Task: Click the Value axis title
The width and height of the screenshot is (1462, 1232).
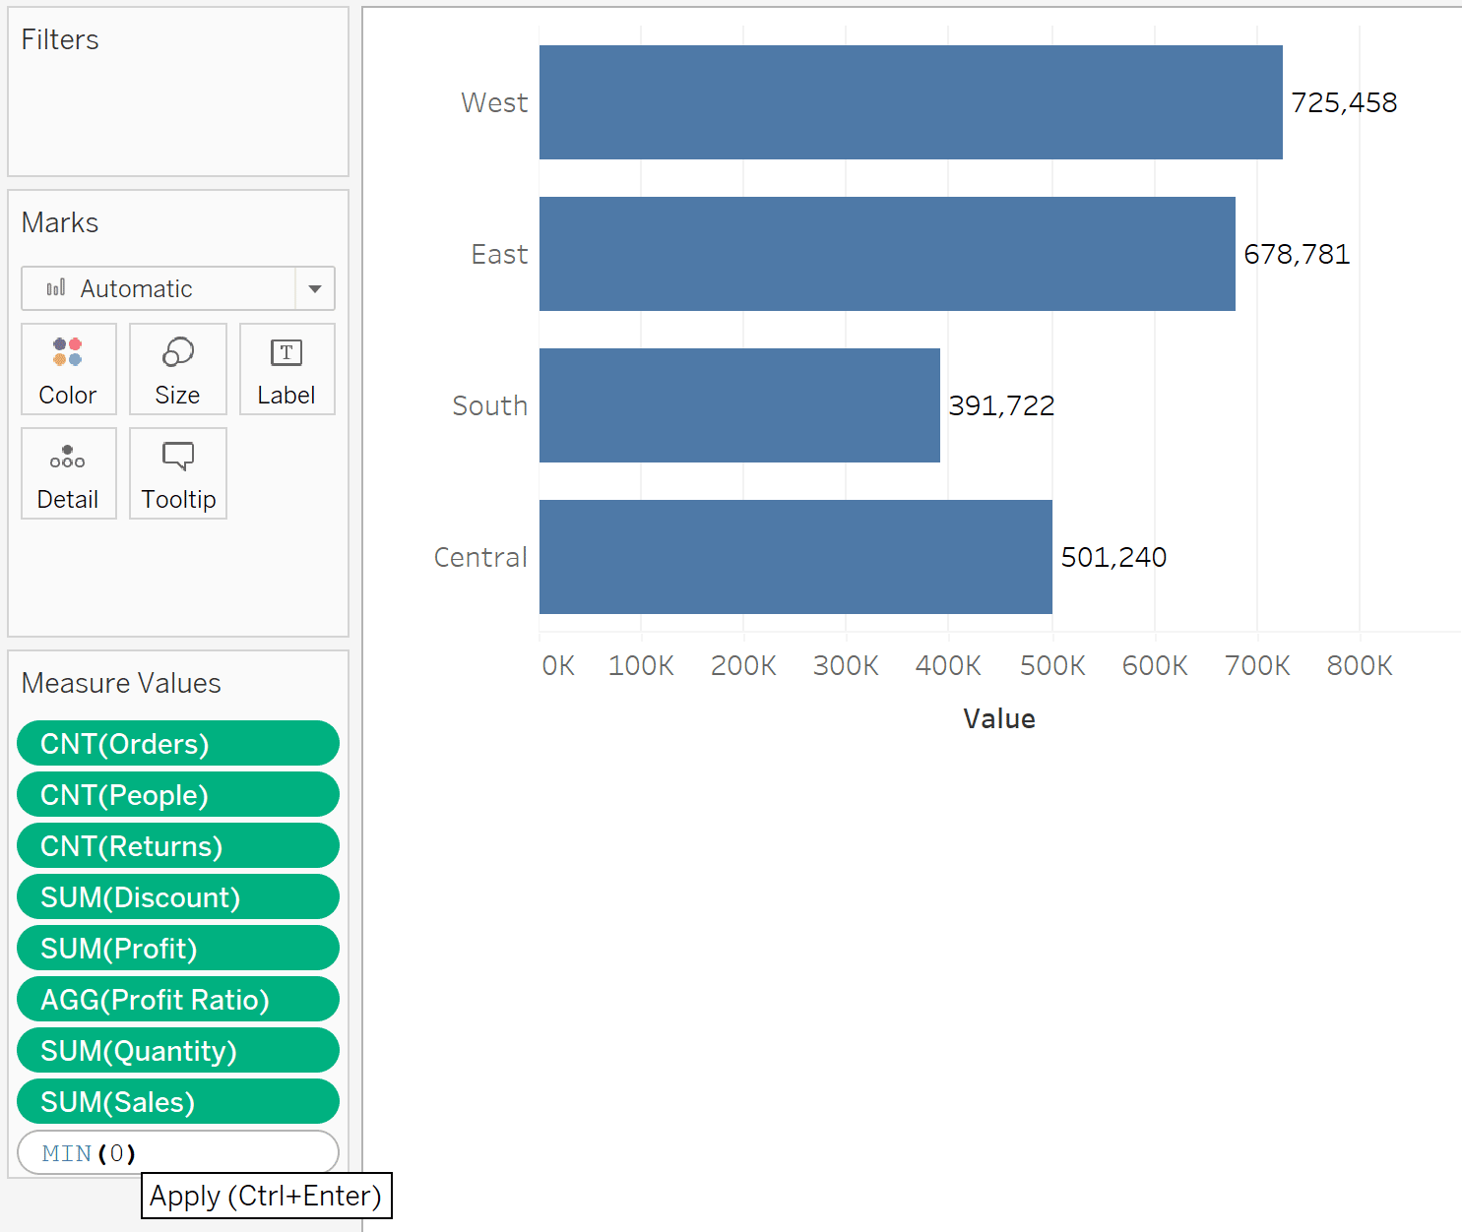Action: coord(998,719)
